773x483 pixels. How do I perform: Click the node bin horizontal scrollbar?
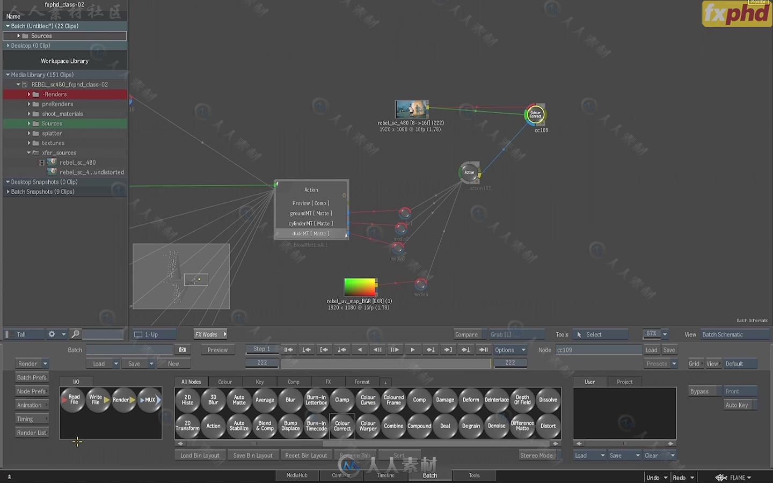[x=368, y=444]
